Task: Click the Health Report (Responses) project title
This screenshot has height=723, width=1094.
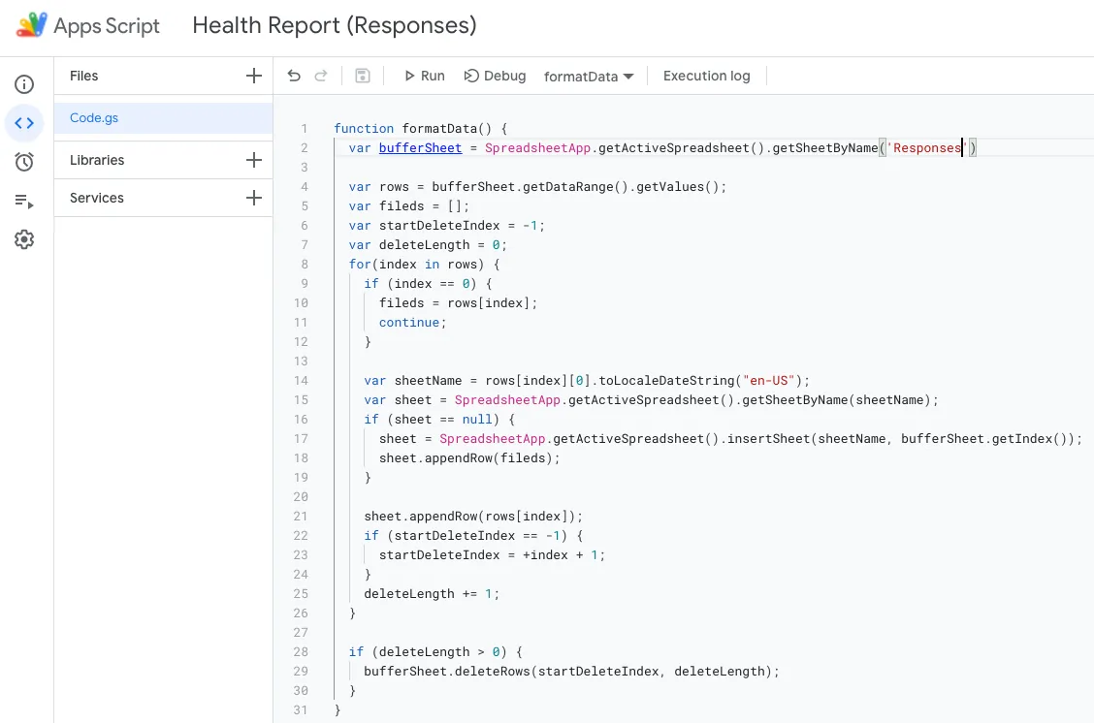Action: 335,25
